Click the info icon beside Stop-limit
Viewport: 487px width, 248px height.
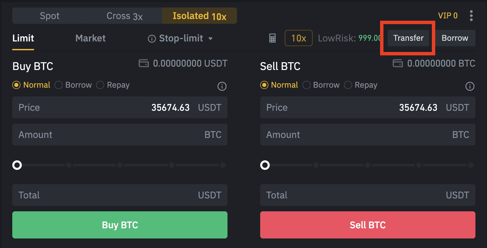pos(152,38)
